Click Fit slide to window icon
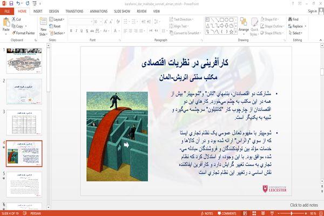This screenshot has height=216, width=324. tap(321, 213)
